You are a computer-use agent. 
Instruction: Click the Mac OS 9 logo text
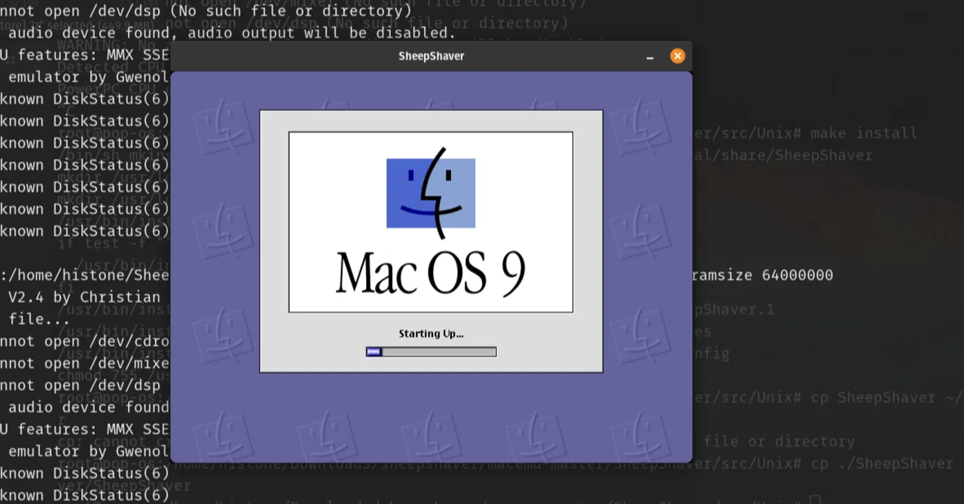431,273
